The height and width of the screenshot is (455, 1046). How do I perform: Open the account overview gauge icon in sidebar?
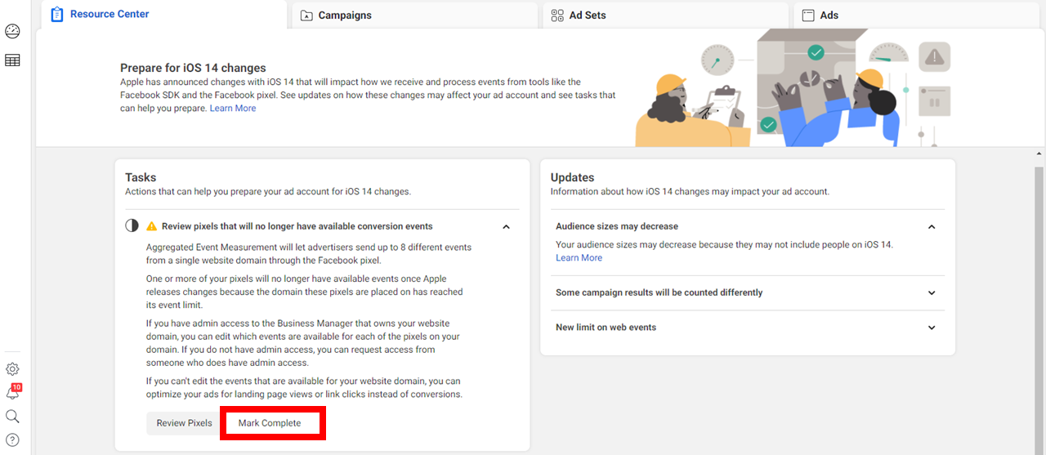pyautogui.click(x=12, y=32)
